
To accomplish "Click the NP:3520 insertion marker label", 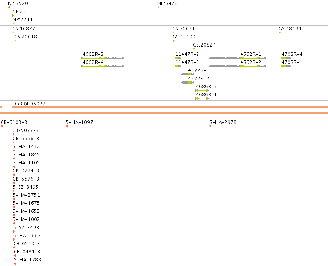I will coord(18,3).
